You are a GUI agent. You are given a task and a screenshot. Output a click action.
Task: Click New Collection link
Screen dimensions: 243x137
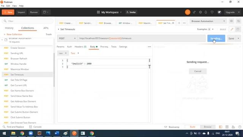(13, 34)
